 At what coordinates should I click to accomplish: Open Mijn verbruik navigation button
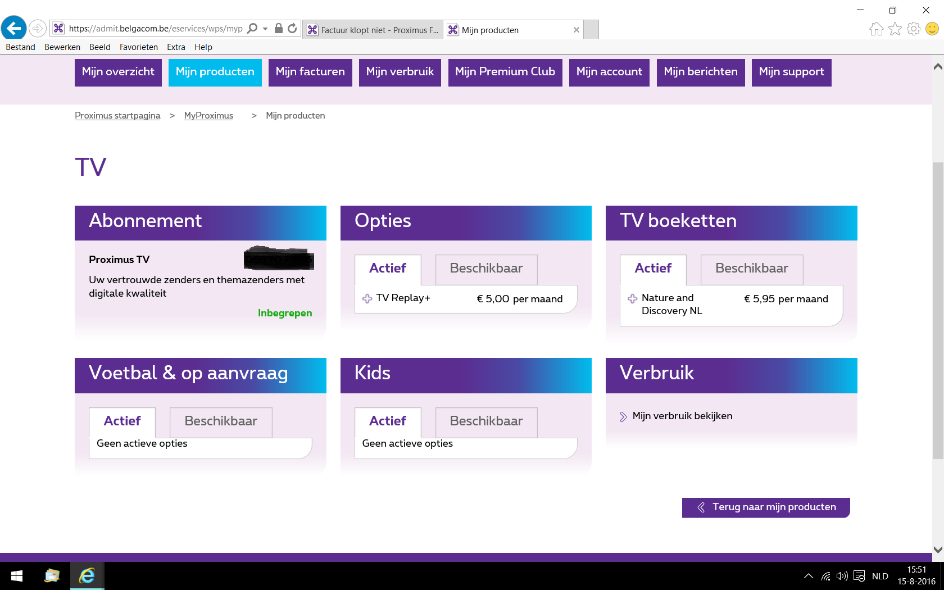(400, 72)
